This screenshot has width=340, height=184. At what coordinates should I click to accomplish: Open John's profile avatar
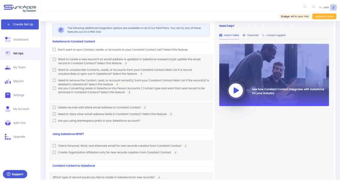(x=333, y=7)
